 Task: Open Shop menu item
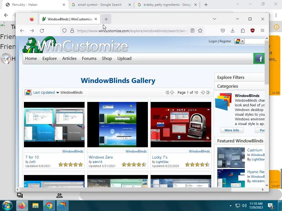[107, 59]
